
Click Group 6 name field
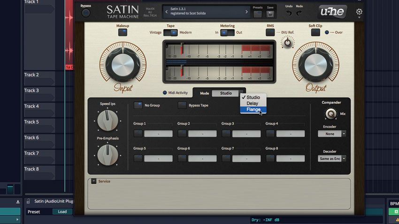tap(202, 158)
